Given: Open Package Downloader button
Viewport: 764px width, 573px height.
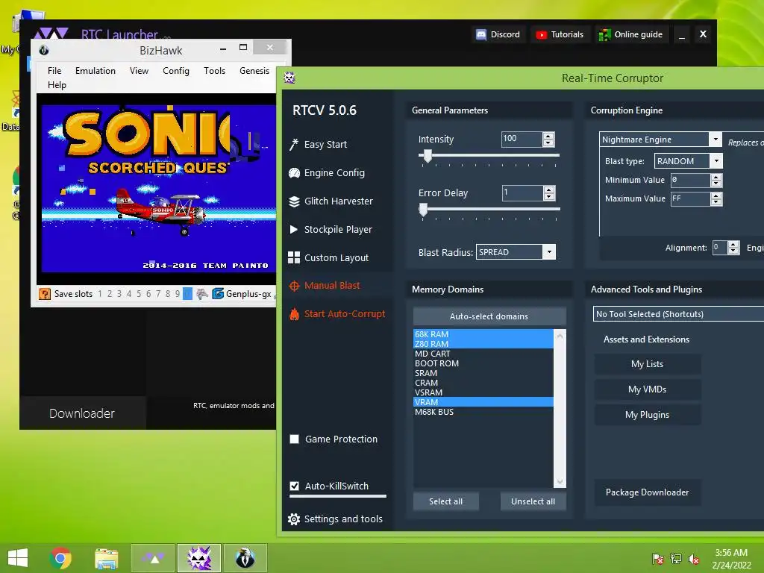Looking at the screenshot, I should [648, 492].
